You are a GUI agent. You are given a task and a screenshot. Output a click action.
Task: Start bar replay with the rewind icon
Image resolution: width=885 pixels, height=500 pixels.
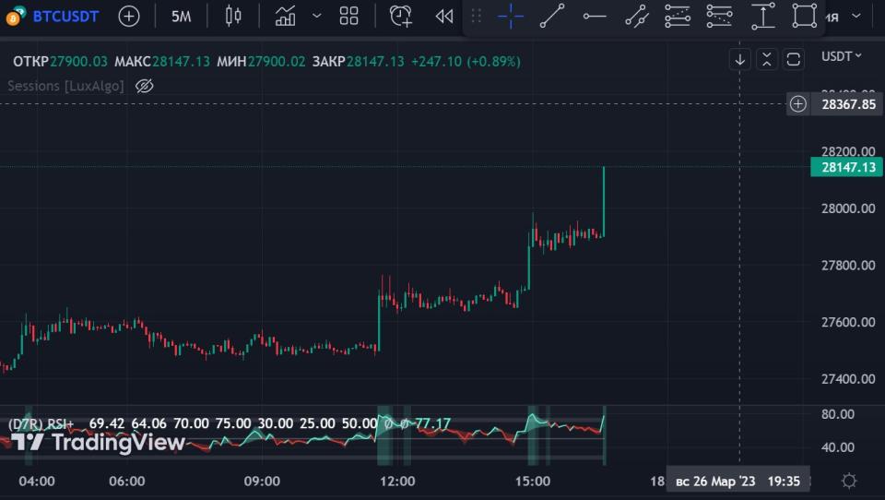point(444,16)
